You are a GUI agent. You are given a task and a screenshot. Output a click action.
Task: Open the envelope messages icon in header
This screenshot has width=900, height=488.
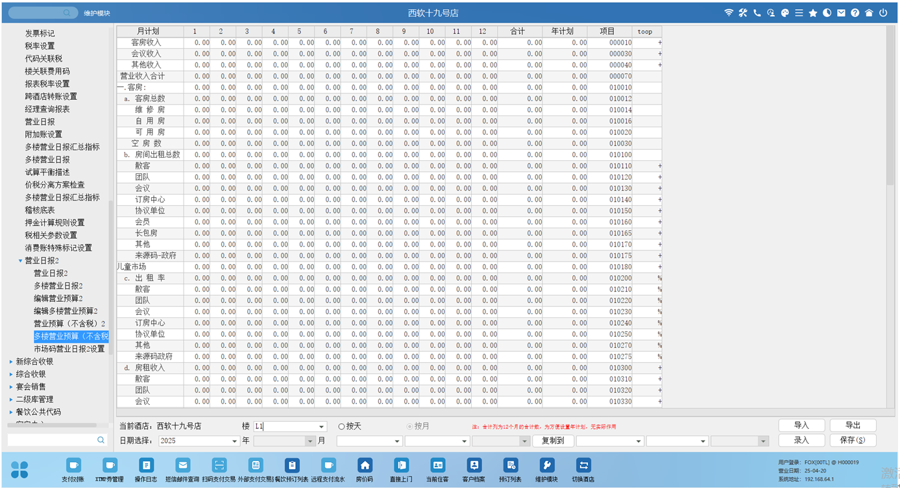point(841,13)
